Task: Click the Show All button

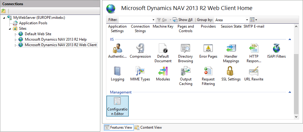Action: 183,20
